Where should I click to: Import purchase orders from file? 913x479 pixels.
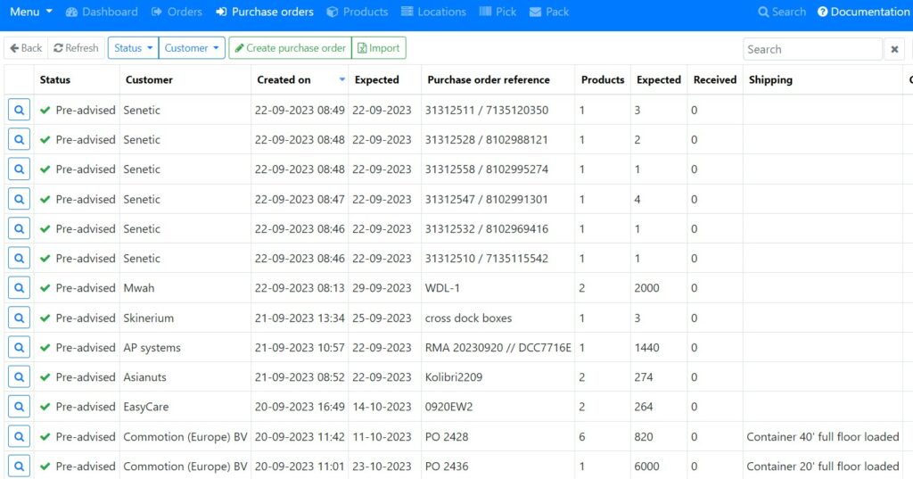(x=379, y=48)
